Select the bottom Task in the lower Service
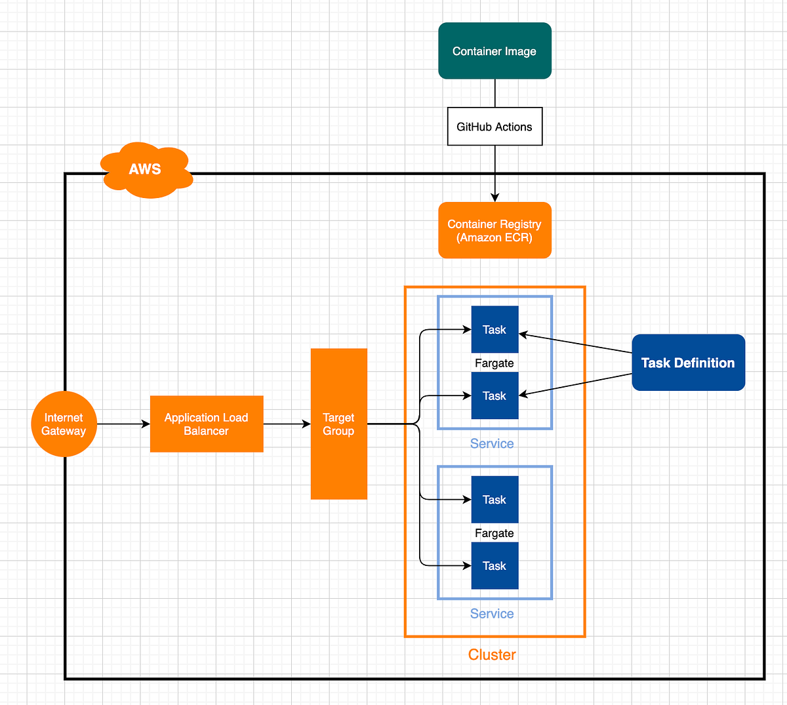Image resolution: width=787 pixels, height=705 pixels. coord(494,565)
